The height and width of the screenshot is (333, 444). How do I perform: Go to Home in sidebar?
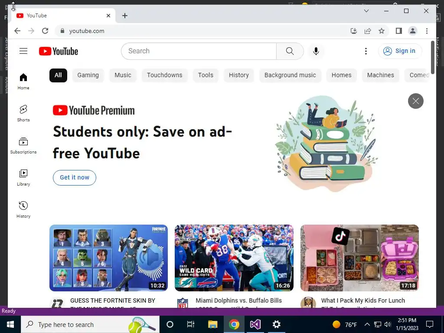click(23, 82)
